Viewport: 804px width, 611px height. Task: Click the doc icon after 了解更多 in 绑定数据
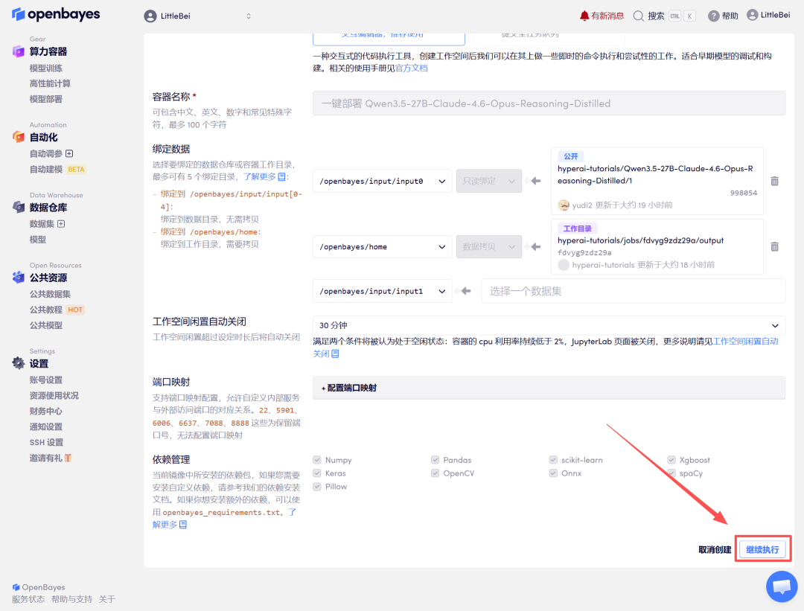point(281,177)
